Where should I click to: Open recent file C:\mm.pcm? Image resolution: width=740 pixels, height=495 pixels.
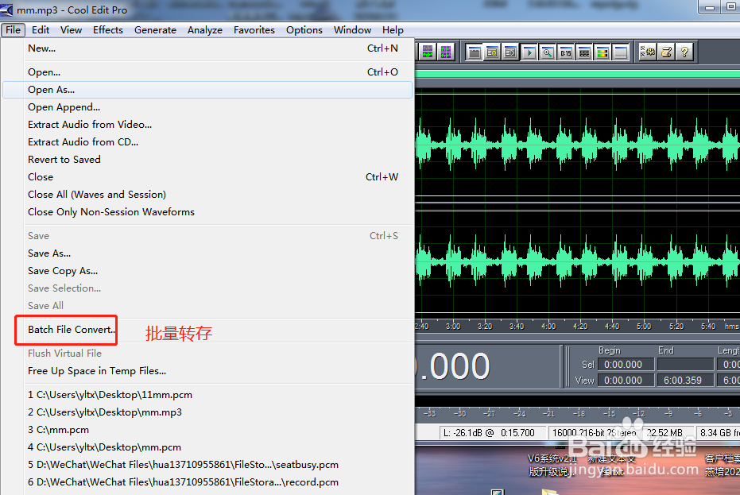coord(57,430)
